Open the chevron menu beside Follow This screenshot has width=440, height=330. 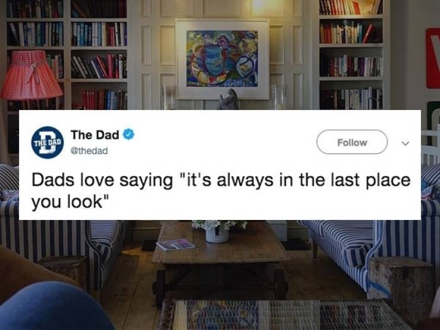405,143
